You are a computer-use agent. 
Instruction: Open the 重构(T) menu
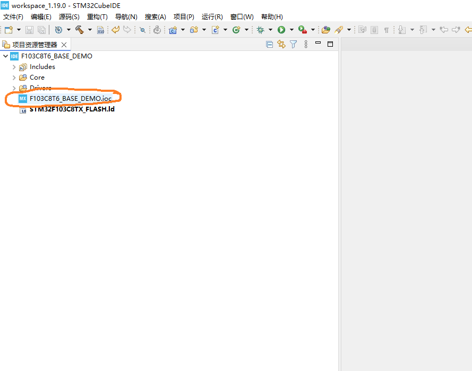tap(97, 17)
